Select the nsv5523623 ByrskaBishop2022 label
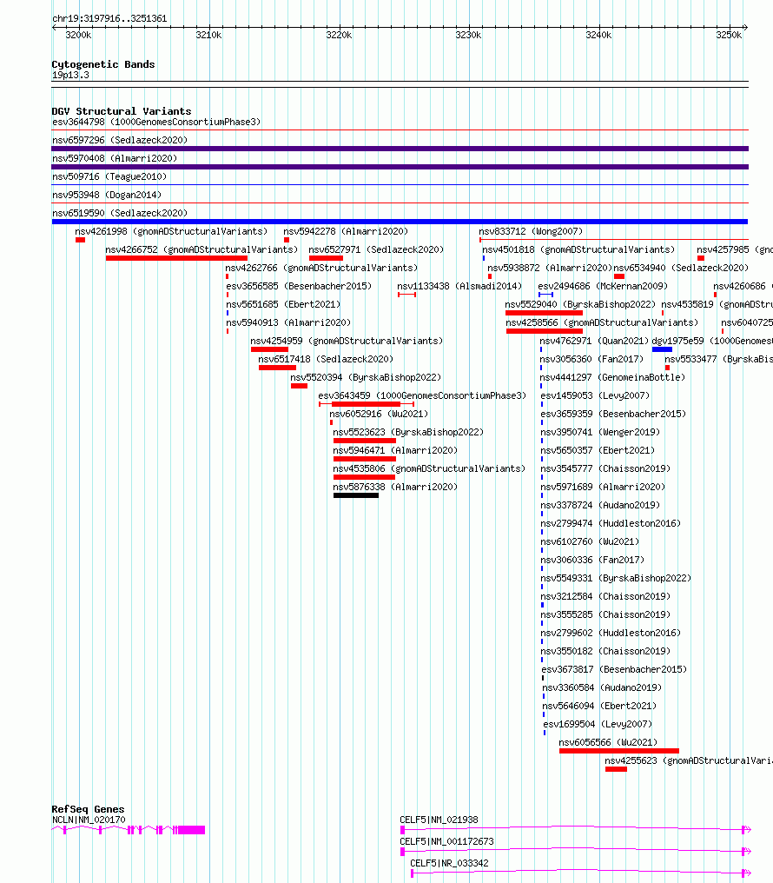The width and height of the screenshot is (773, 883). (x=408, y=433)
